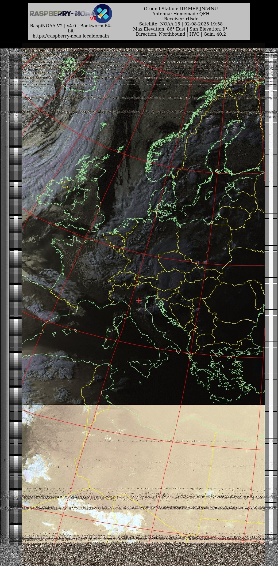Click the red cross ground station marker
This screenshot has height=566, width=278.
(139, 300)
